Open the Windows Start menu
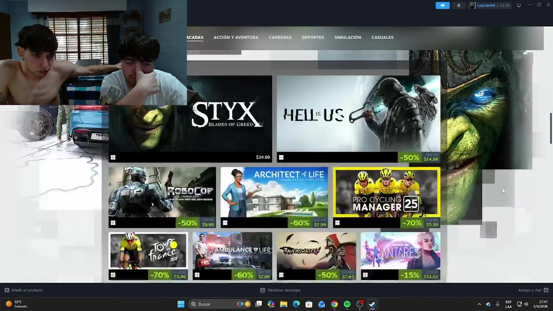 [181, 304]
